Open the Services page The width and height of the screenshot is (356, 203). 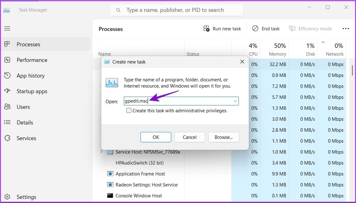tap(46, 138)
